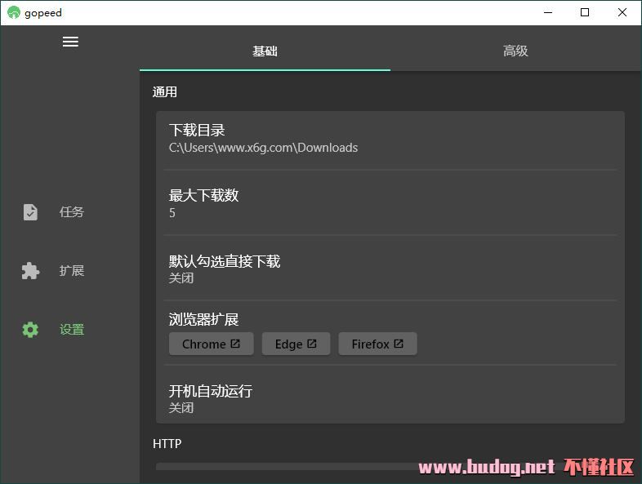Switch to the 高级 tab
Viewport: 642px width, 484px height.
(x=515, y=51)
